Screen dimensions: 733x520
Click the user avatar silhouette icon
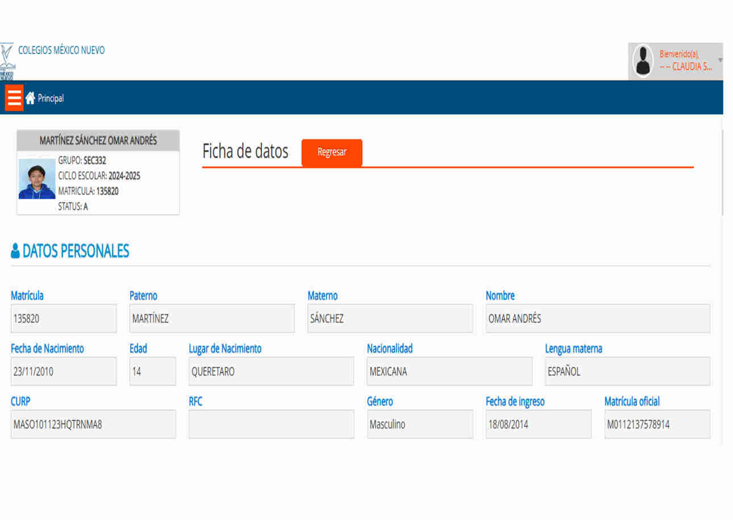(643, 61)
